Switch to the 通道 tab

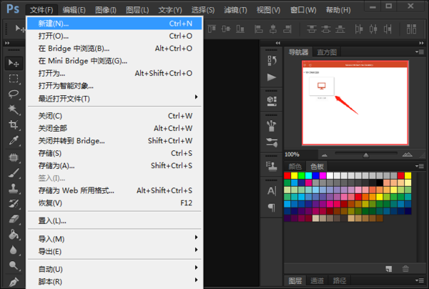click(317, 280)
